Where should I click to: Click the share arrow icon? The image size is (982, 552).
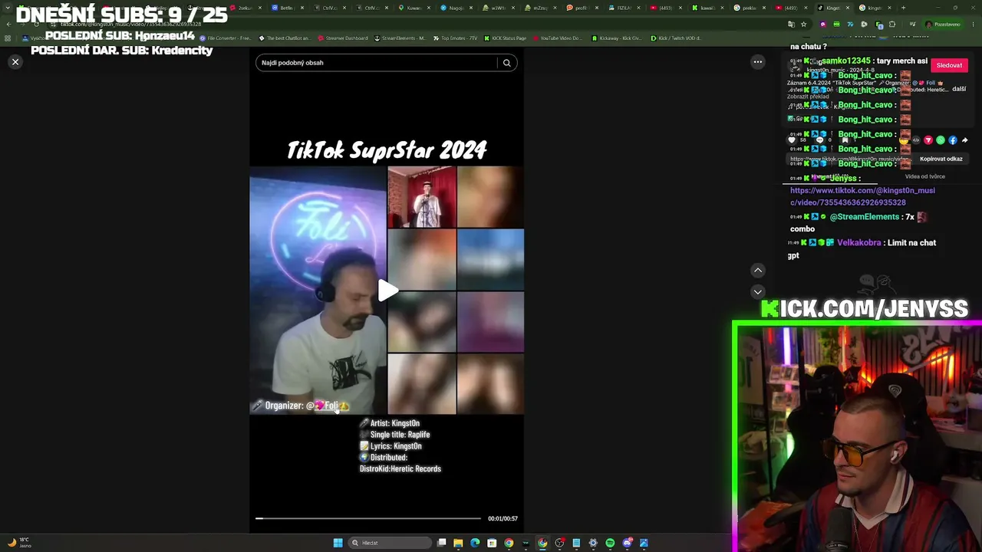point(964,140)
